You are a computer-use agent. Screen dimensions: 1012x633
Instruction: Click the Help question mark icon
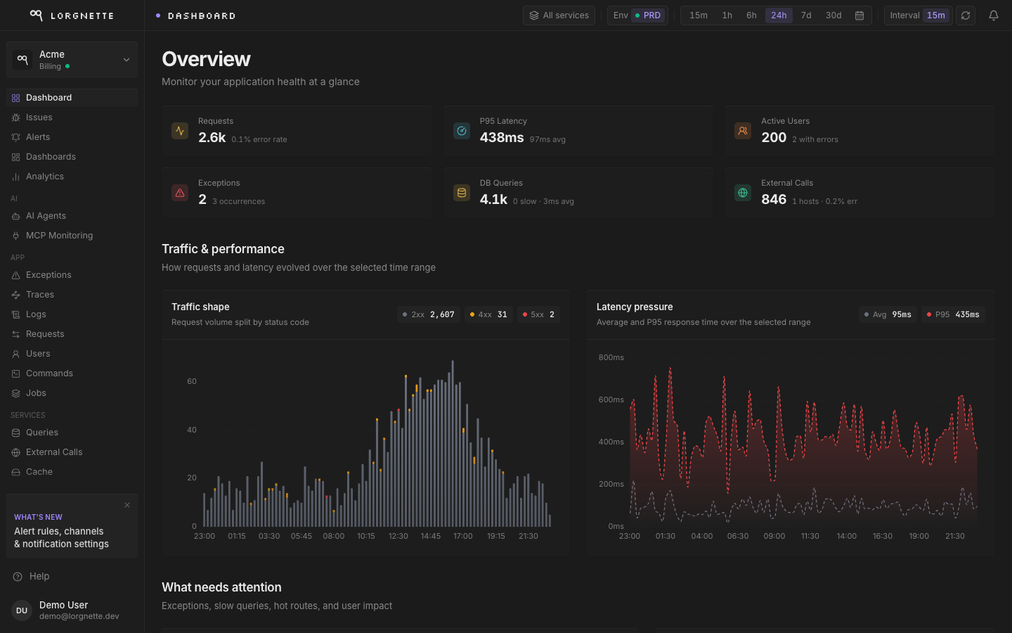point(18,577)
